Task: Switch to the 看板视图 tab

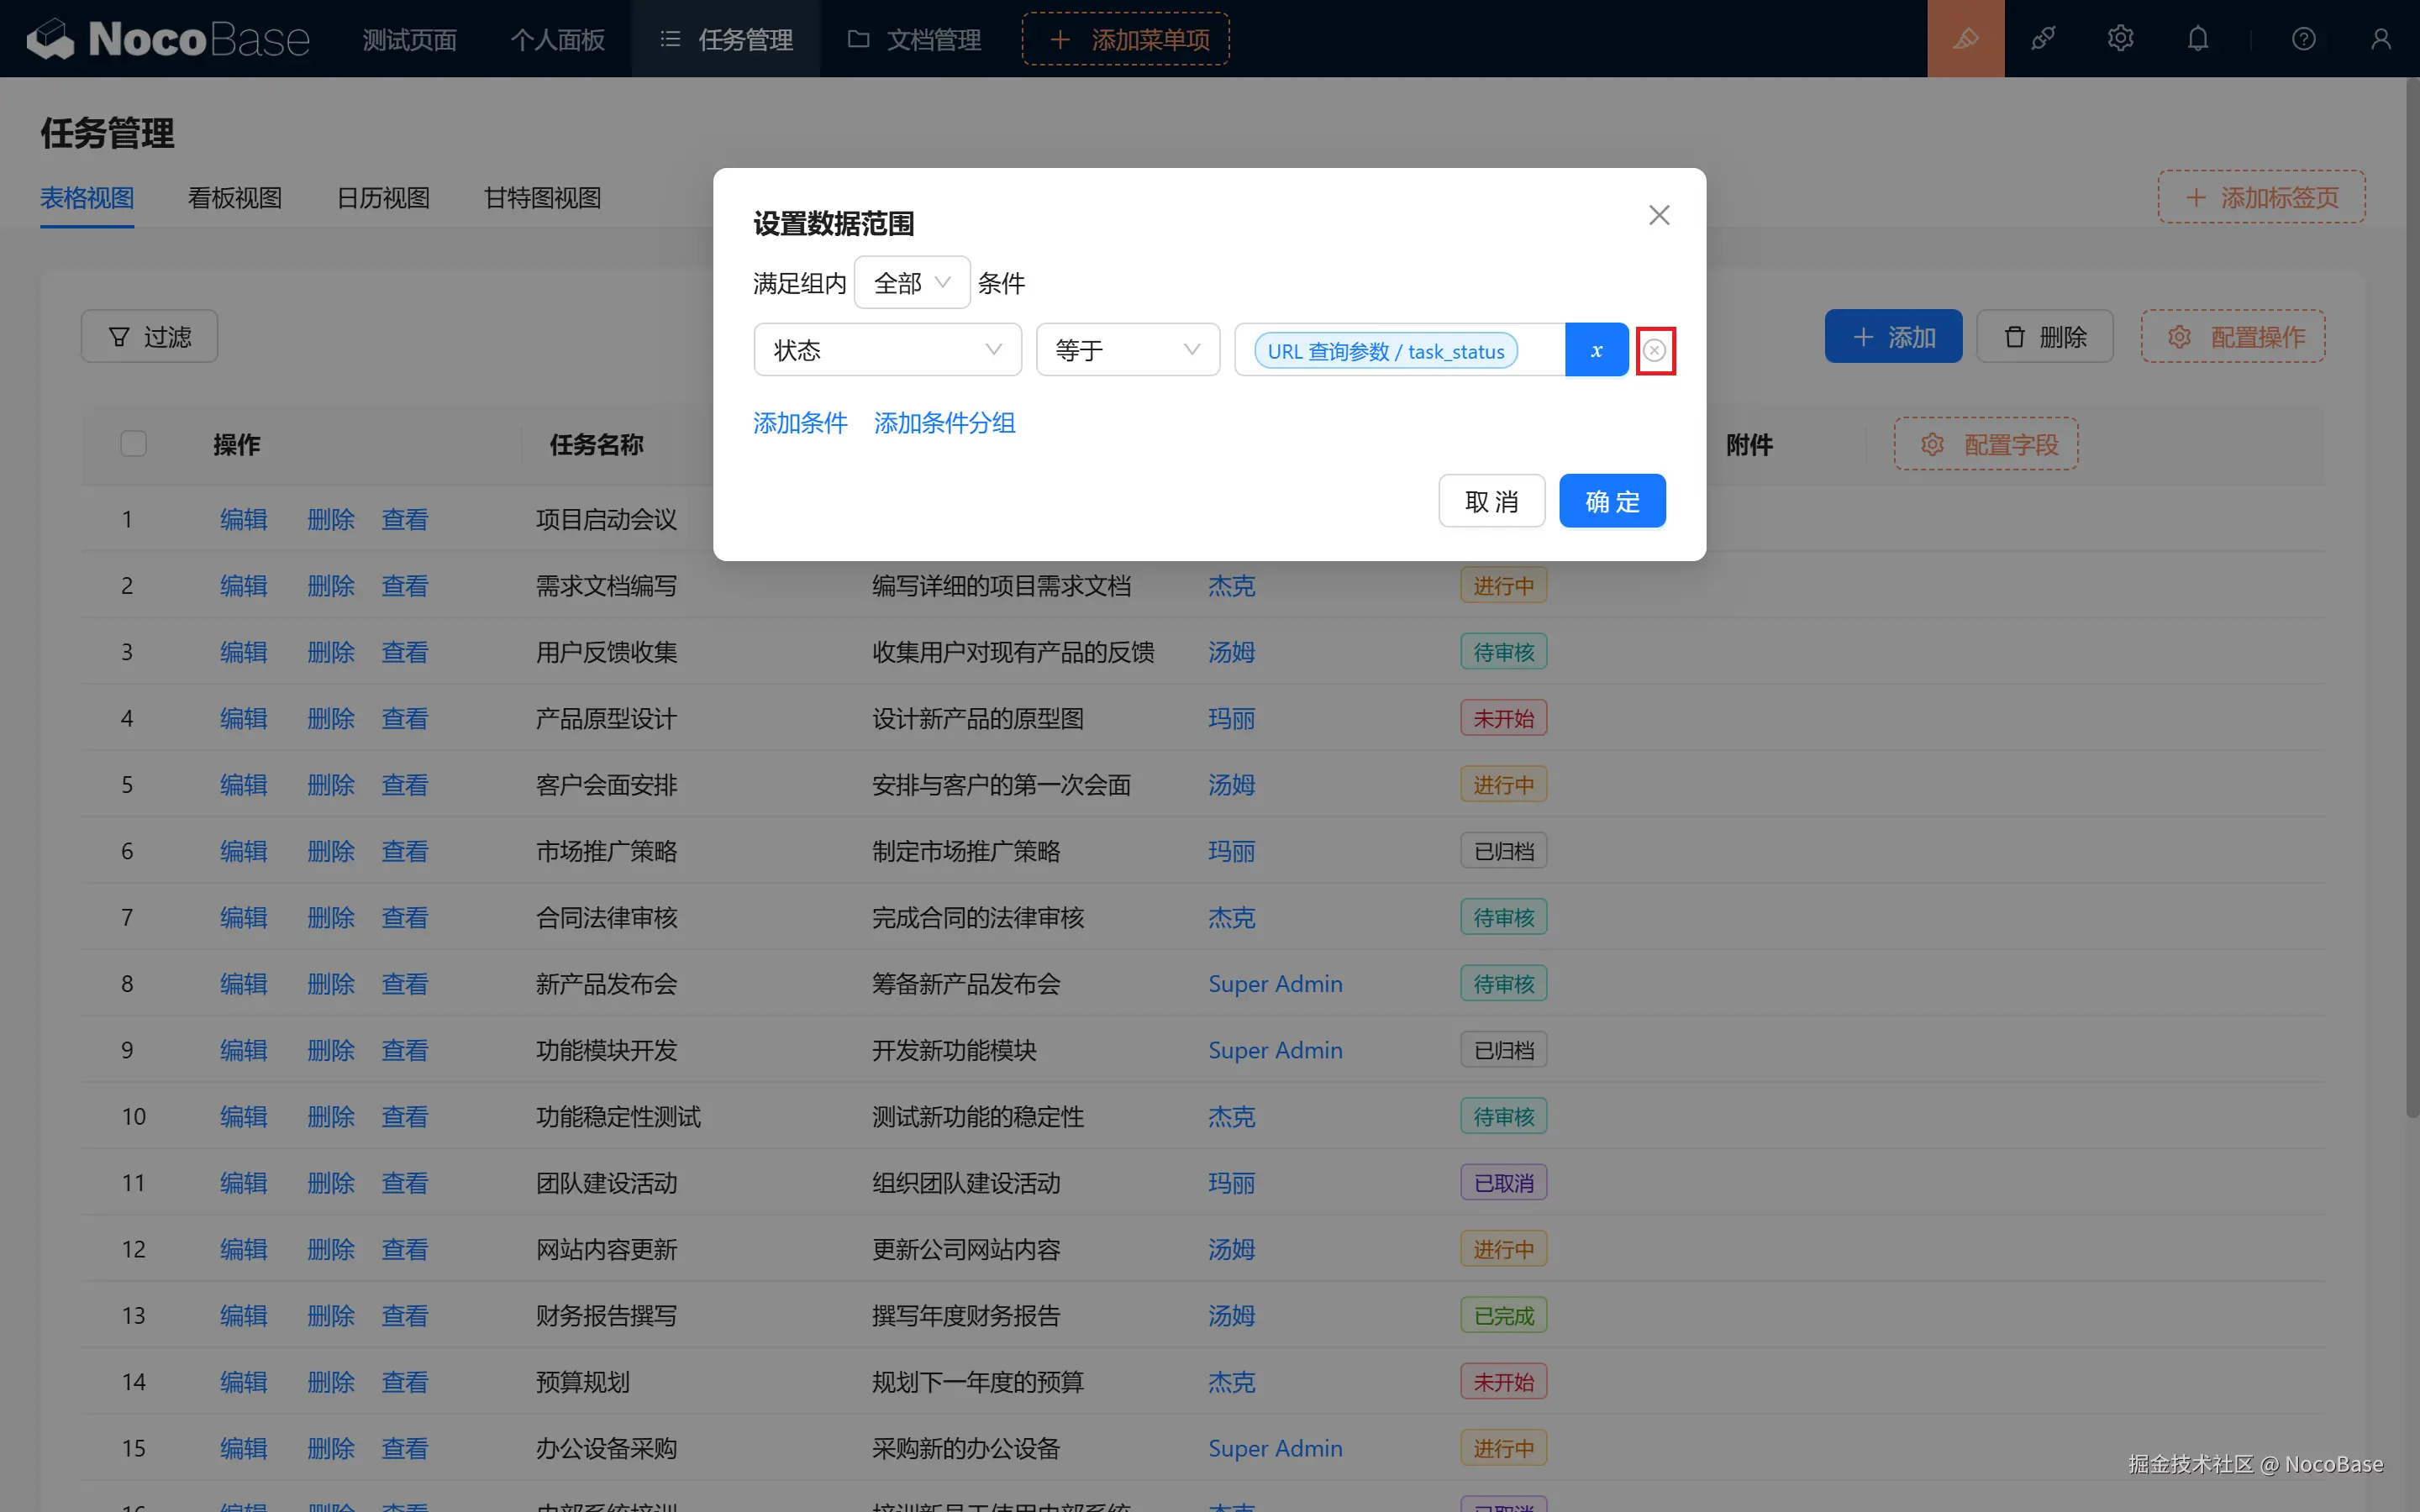Action: 235,198
